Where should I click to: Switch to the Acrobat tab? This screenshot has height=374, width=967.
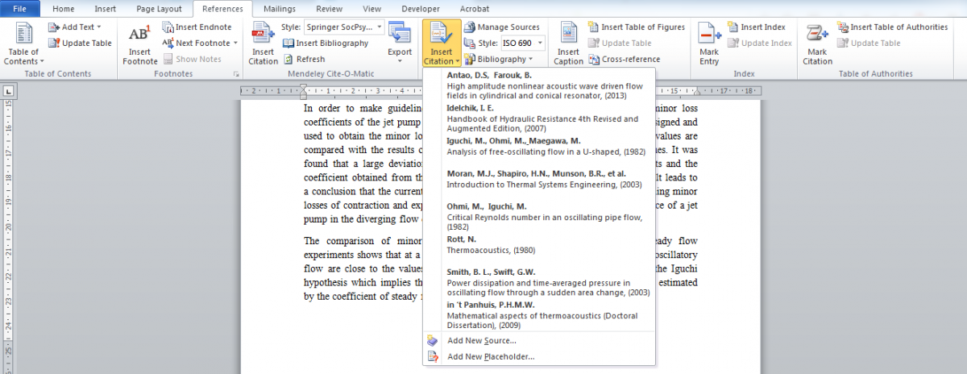pyautogui.click(x=475, y=9)
